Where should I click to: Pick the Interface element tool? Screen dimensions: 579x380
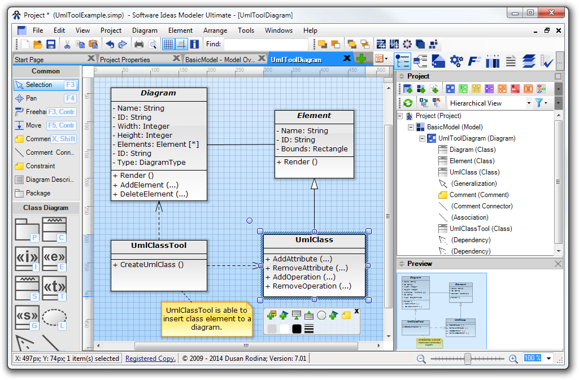pos(27,259)
